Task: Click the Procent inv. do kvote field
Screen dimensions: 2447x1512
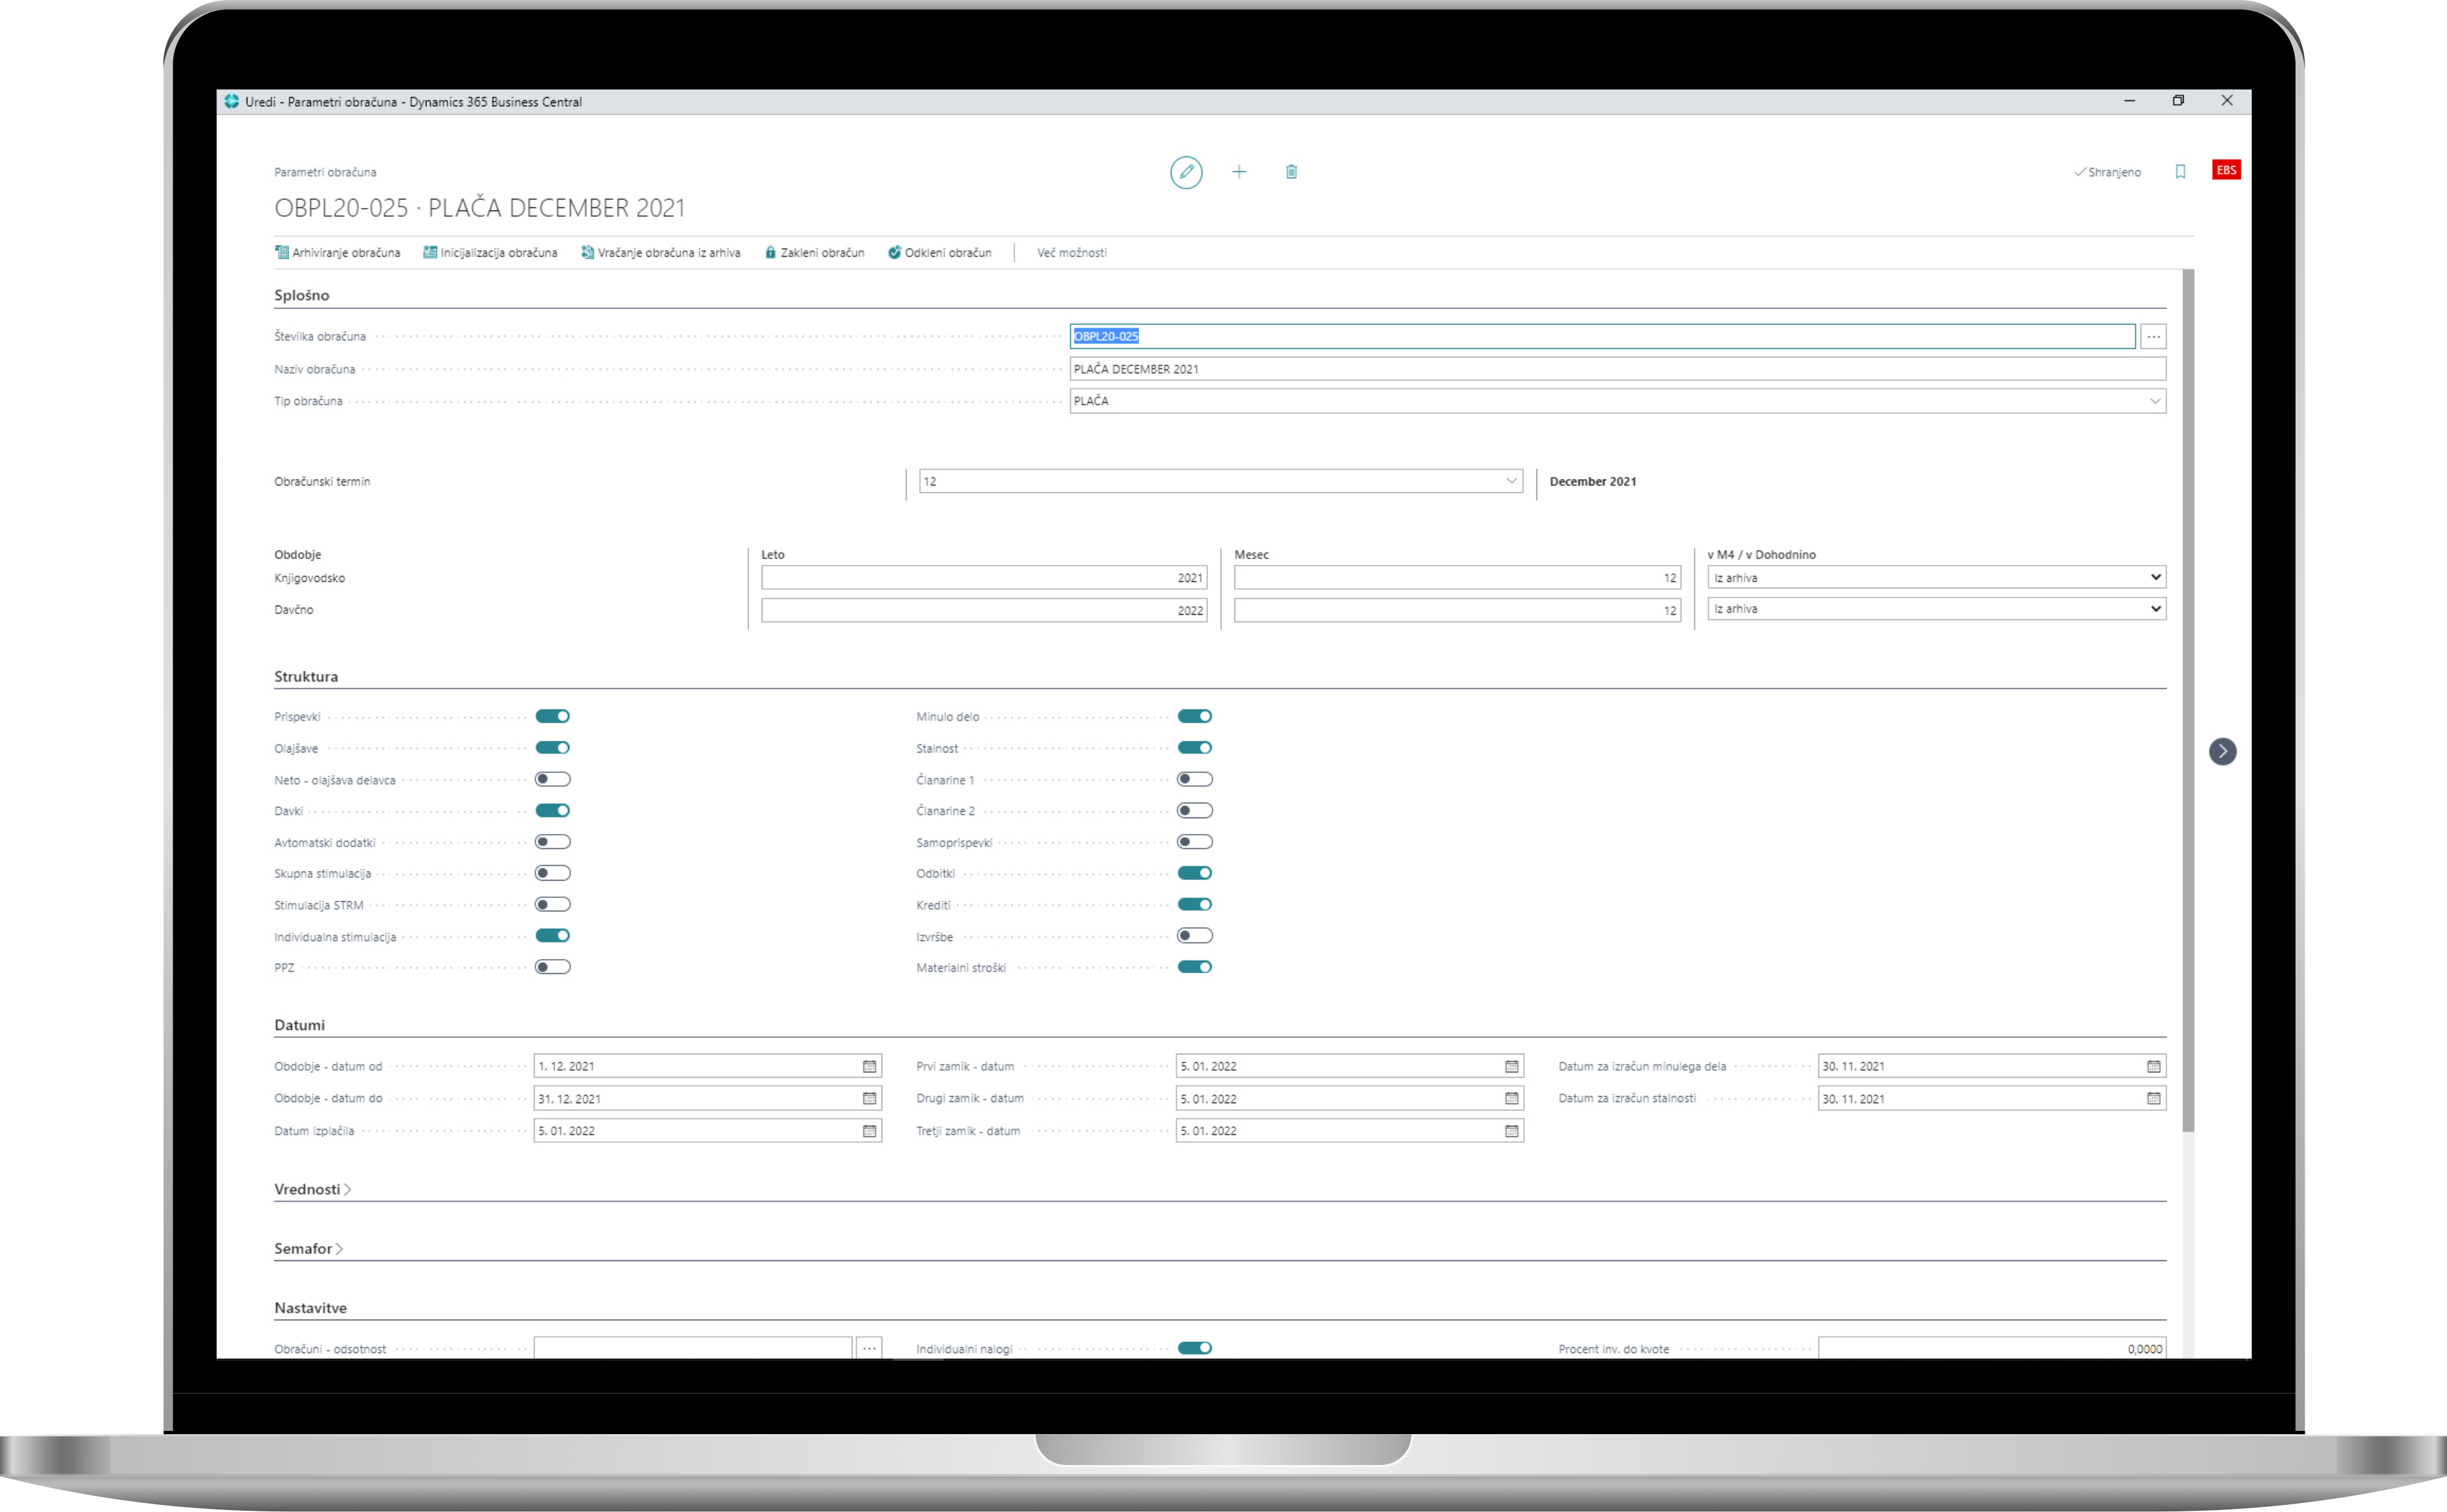Action: [1992, 1348]
